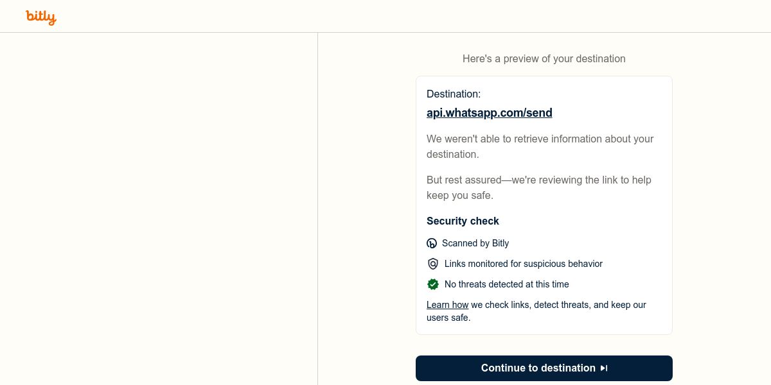771x385 pixels.
Task: Select the 'Here's a preview of your destination' heading
Action: coord(544,58)
